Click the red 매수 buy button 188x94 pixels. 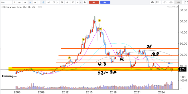pos(94,2)
